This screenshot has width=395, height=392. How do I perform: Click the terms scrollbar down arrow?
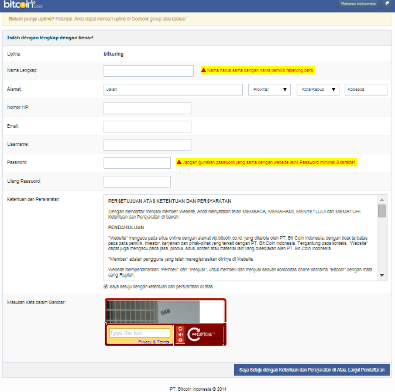coord(382,275)
